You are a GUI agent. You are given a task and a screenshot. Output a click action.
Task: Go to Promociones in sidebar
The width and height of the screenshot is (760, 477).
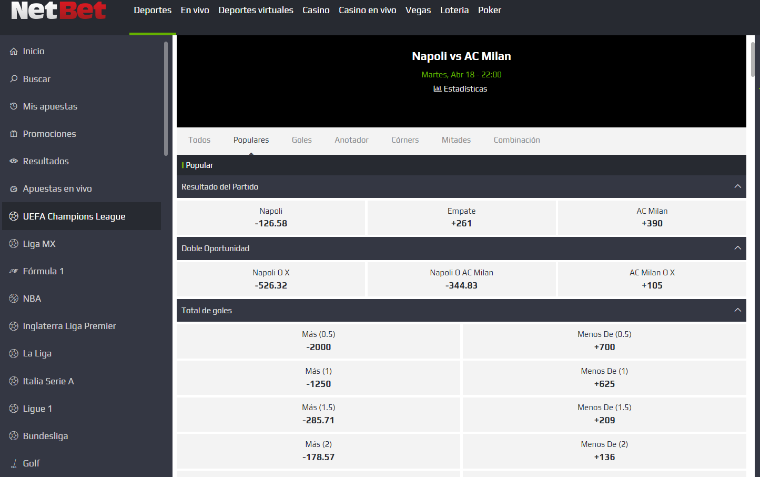coord(49,134)
